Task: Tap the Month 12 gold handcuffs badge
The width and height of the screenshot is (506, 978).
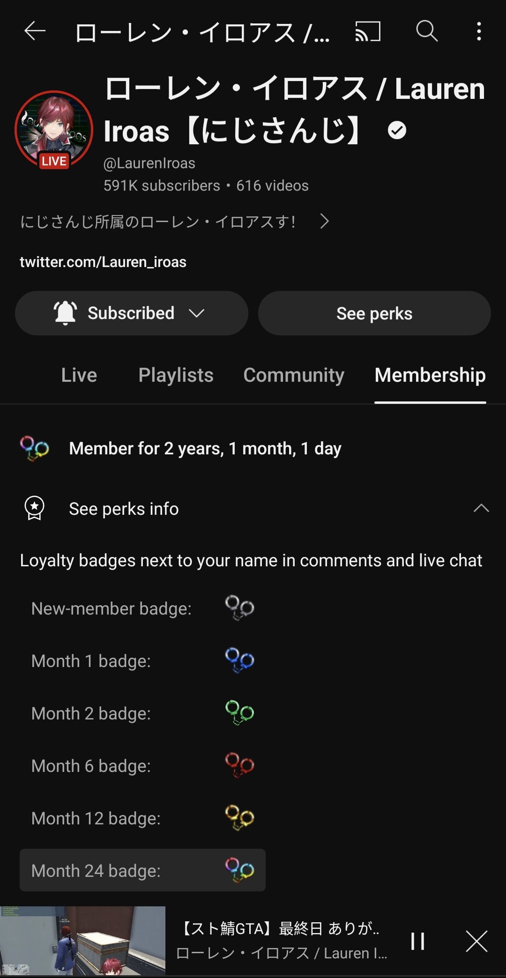Action: coord(239,817)
